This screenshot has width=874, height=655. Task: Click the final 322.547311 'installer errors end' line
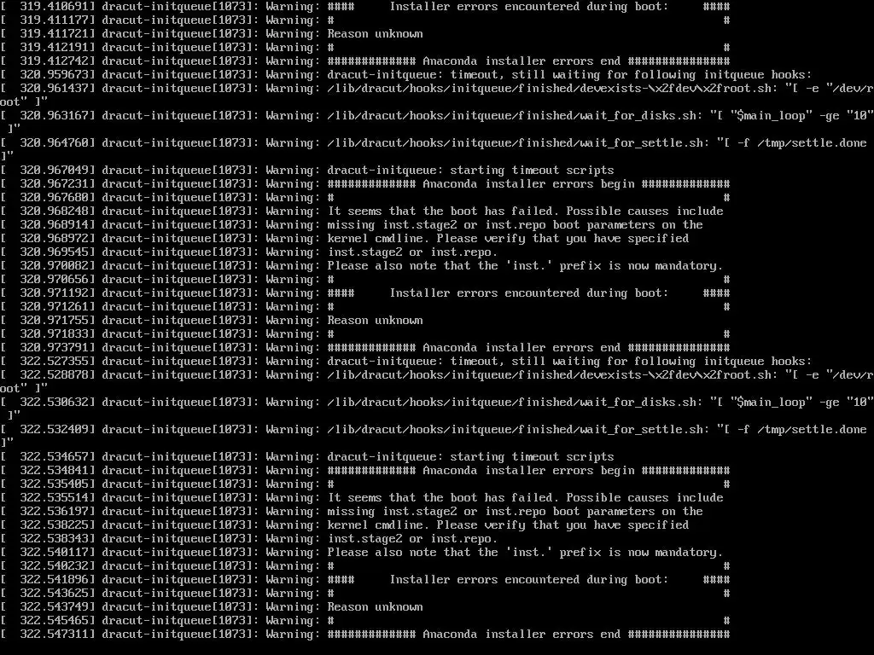pos(365,635)
